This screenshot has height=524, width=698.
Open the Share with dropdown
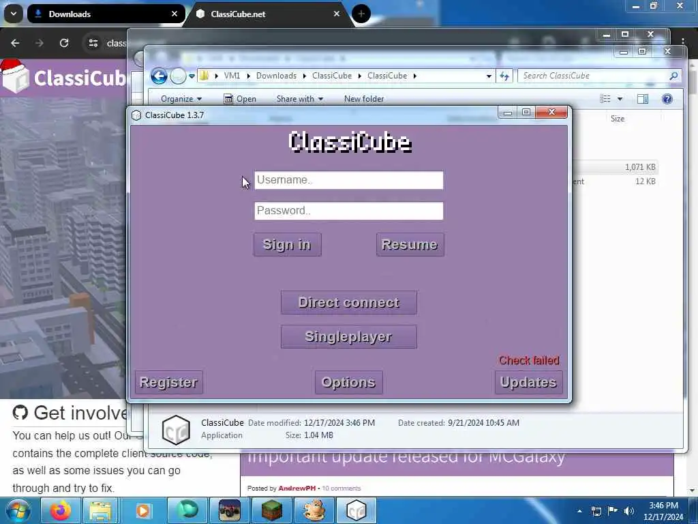pyautogui.click(x=300, y=99)
